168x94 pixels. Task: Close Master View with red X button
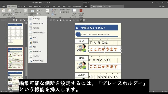coord(81,12)
